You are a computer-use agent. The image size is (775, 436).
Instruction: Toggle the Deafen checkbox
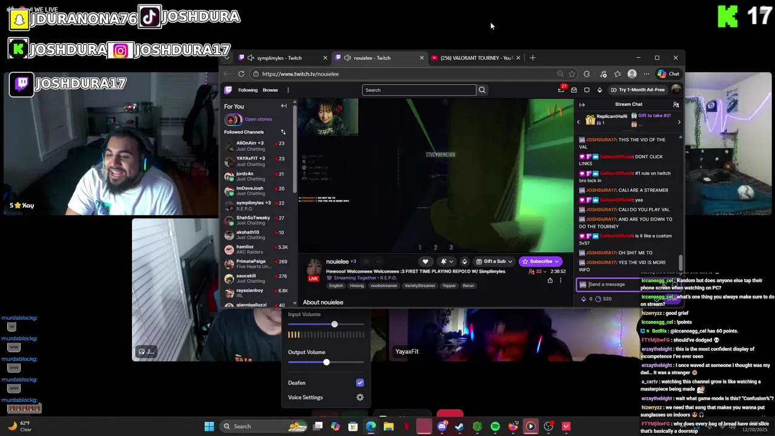pyautogui.click(x=360, y=383)
